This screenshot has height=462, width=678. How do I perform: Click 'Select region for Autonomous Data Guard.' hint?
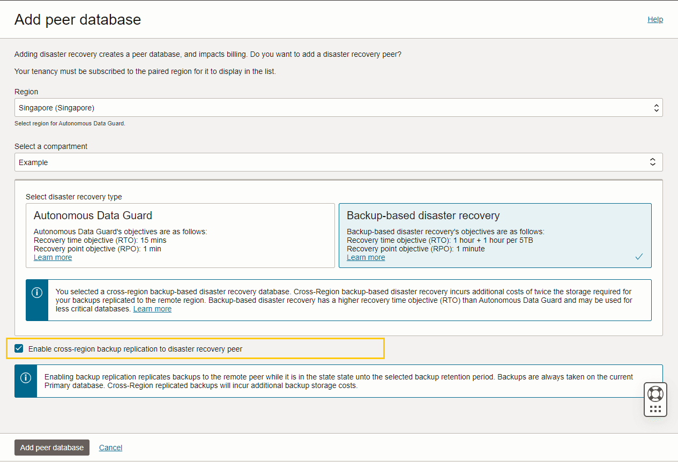pos(70,123)
